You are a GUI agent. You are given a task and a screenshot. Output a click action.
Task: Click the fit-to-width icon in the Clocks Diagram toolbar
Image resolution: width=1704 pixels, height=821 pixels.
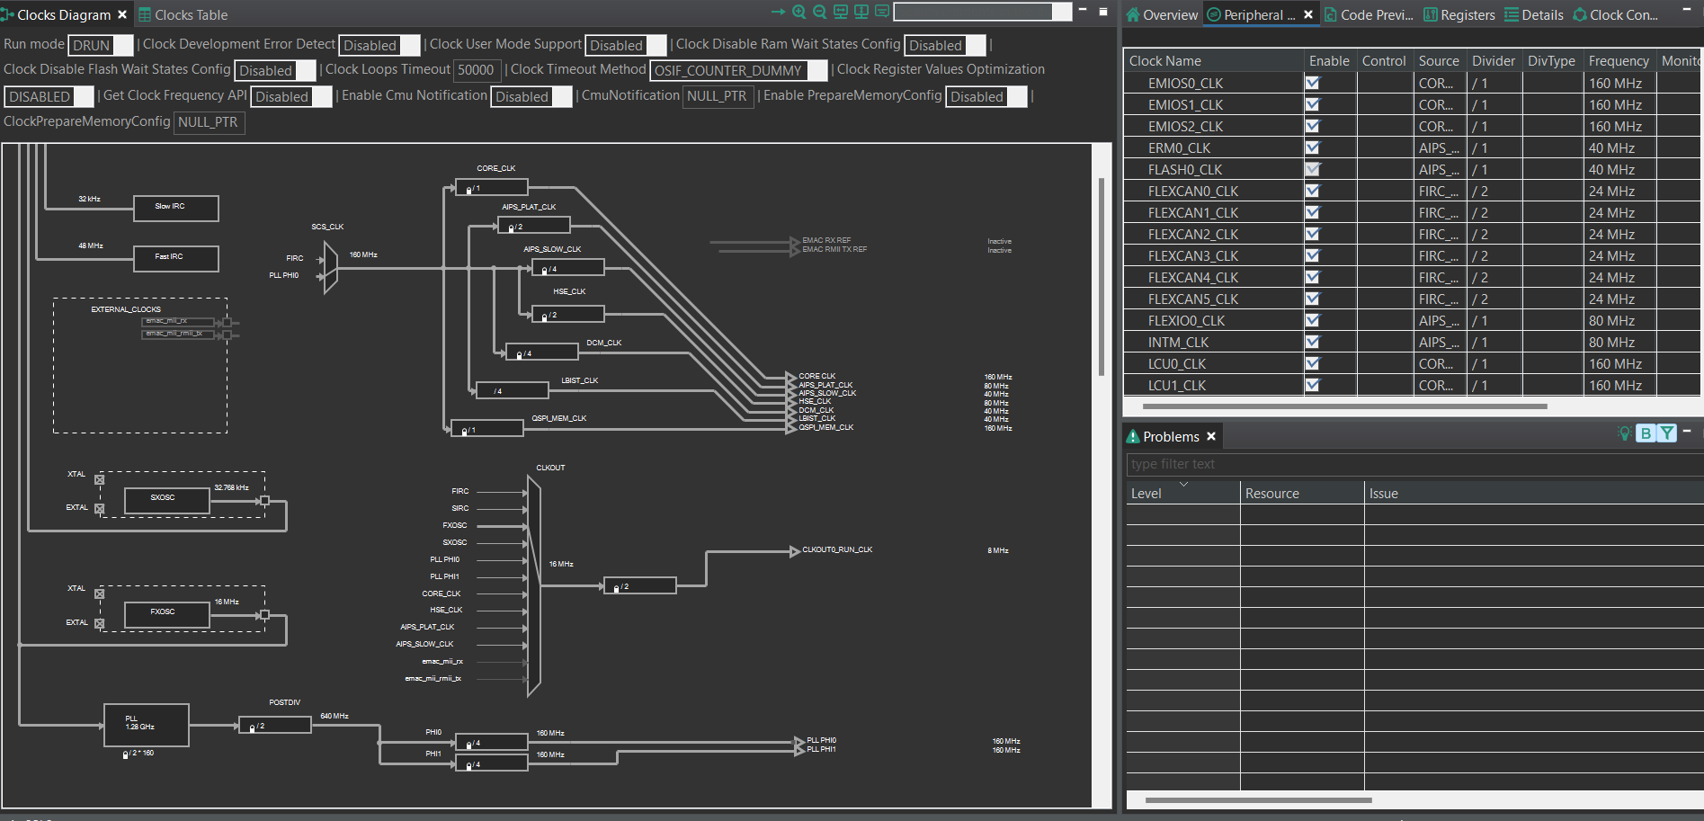point(840,12)
